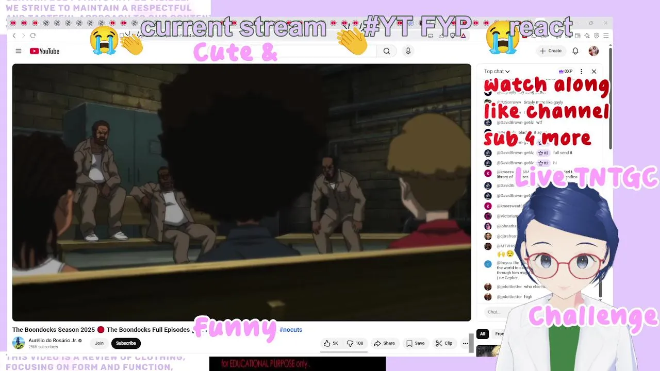The image size is (660, 371).
Task: Select the All filter chip
Action: coord(483,334)
